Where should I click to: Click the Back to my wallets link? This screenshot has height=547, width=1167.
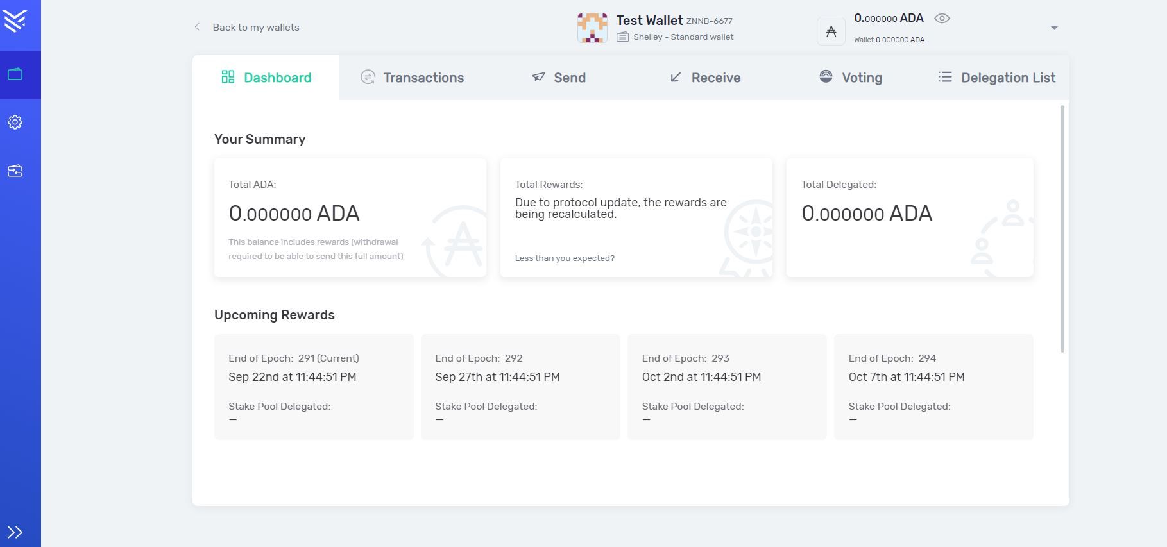pyautogui.click(x=256, y=28)
